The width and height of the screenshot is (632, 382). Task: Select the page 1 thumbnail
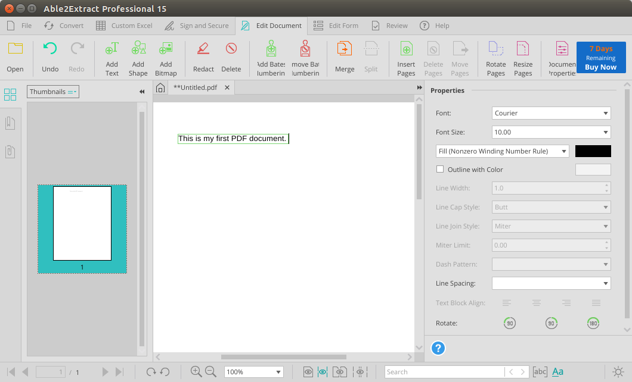tap(82, 224)
